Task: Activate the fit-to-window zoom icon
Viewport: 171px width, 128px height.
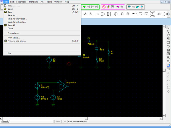Action: (168, 65)
